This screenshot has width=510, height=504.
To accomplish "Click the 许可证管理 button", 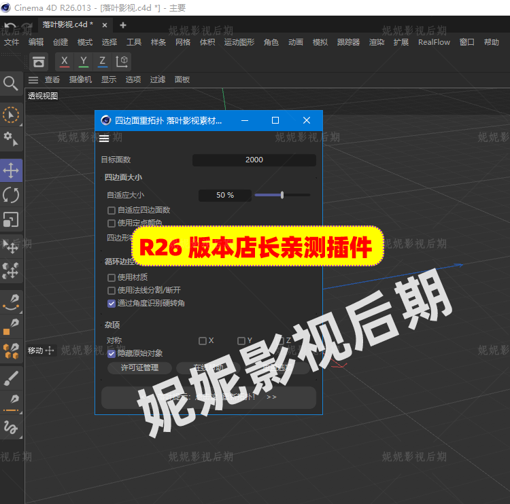I will tap(139, 368).
